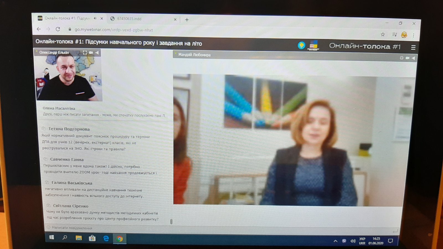Mute audio of Мандзій Любомира video
Viewport: 443px width, 249px height.
click(x=413, y=58)
